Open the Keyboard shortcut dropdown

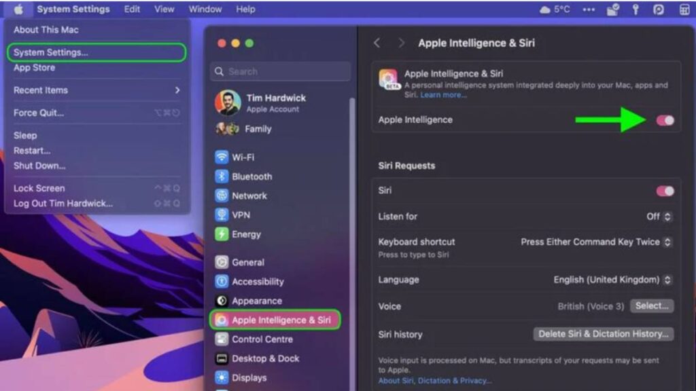coord(595,242)
